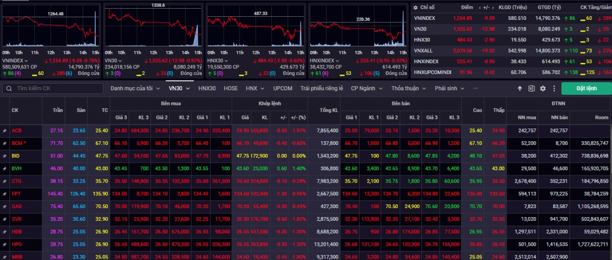Toggle the pin on the HPG row
612x260 pixels.
coord(5,244)
